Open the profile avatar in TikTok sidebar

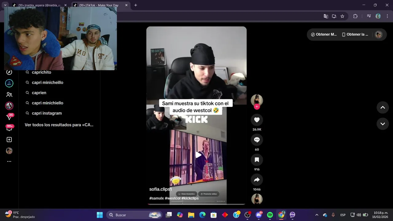(9, 151)
